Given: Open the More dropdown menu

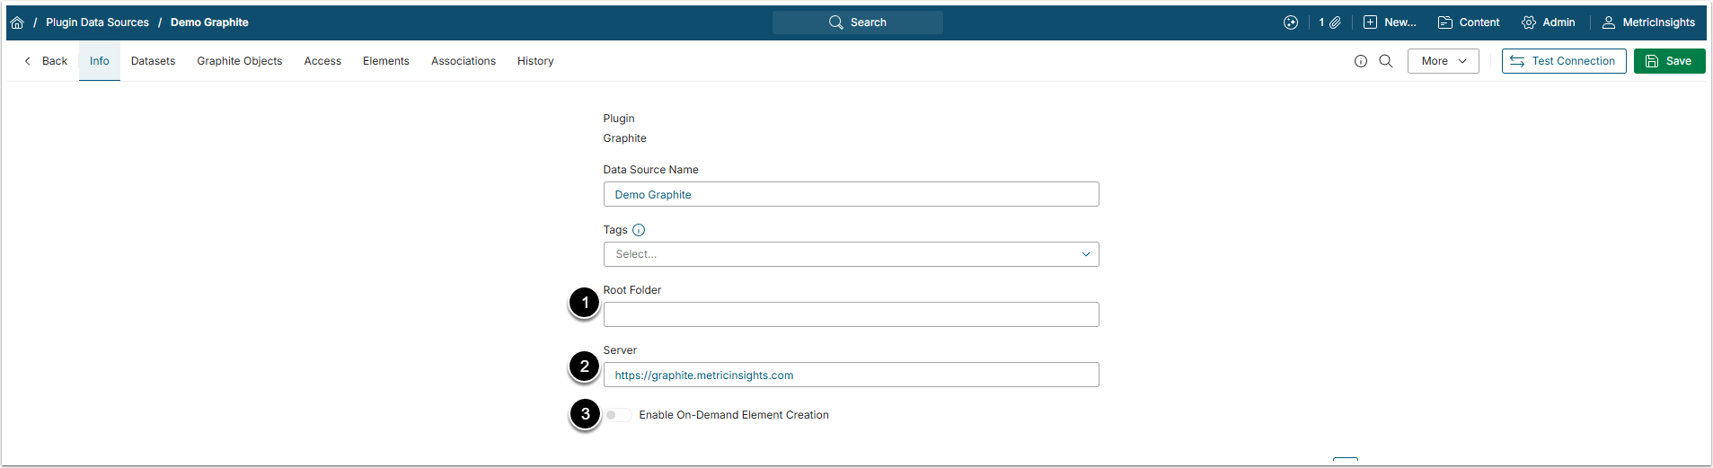Looking at the screenshot, I should [1443, 61].
